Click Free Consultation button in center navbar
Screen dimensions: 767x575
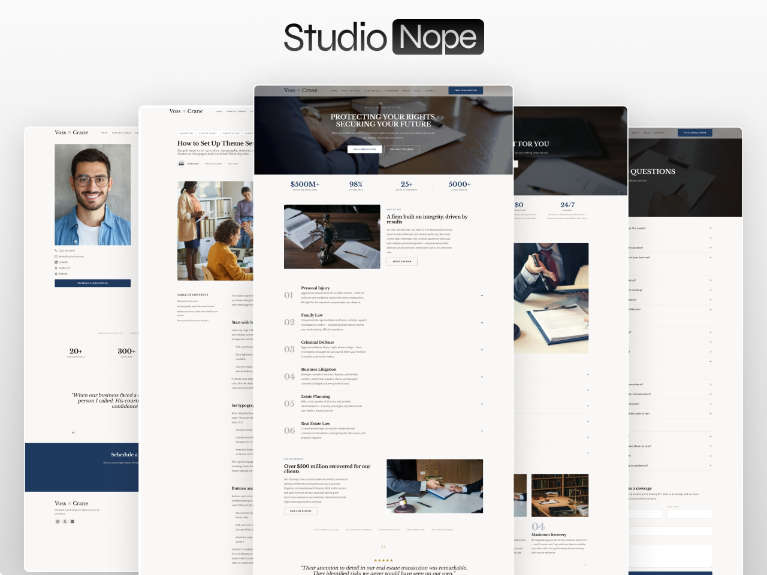(466, 90)
